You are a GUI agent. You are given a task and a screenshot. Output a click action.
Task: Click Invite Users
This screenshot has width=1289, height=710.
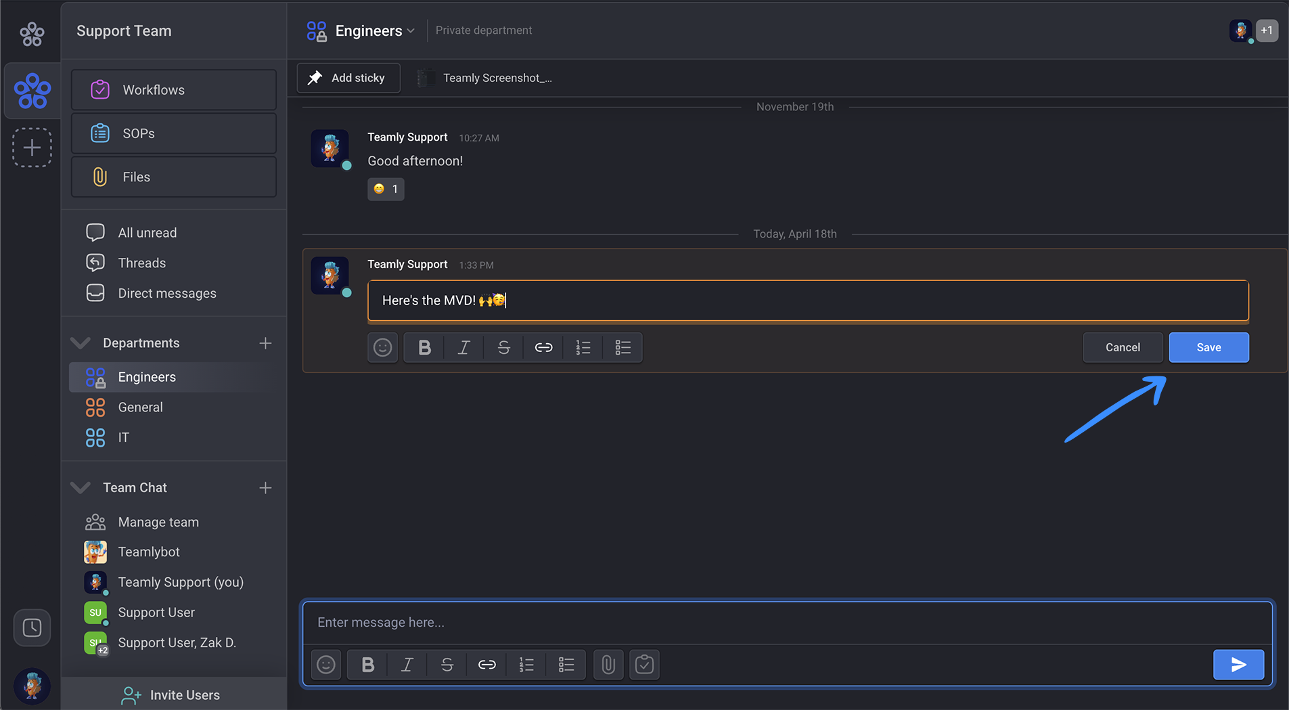pyautogui.click(x=174, y=694)
